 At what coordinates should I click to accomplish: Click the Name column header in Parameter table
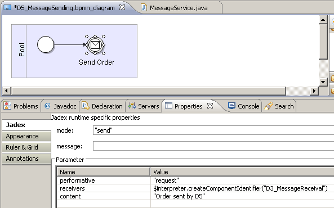[x=103, y=172]
